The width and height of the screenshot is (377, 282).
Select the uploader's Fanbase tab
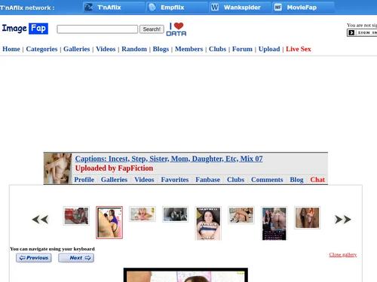208,180
